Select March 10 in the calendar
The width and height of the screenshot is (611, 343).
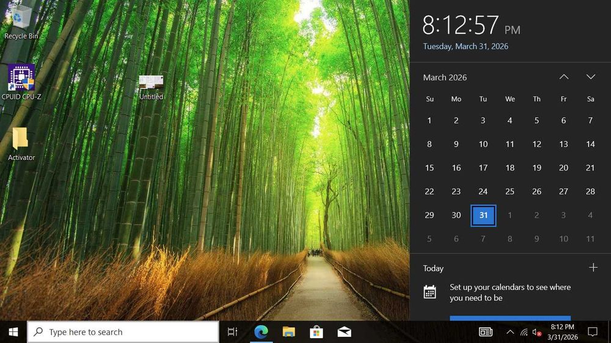pos(483,145)
